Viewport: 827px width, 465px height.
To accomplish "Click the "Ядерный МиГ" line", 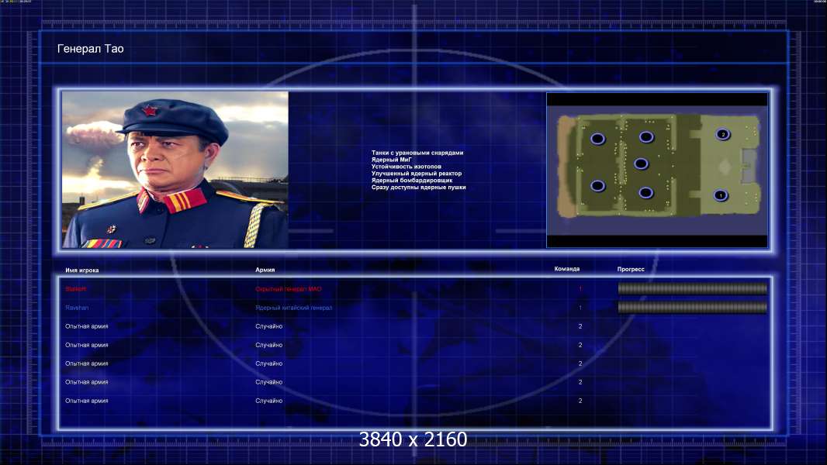I will 391,160.
